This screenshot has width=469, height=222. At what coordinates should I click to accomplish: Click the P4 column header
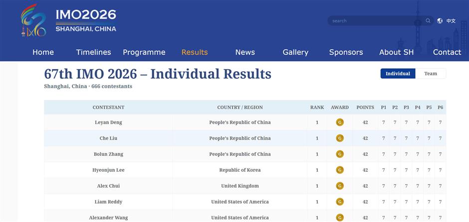pyautogui.click(x=418, y=108)
